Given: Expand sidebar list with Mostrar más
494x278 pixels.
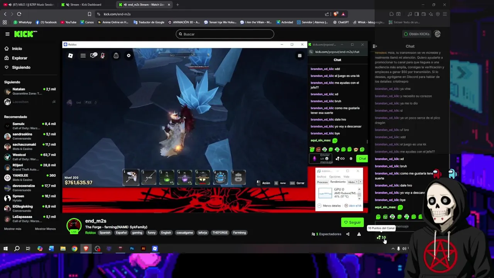Looking at the screenshot, I should coord(13,229).
